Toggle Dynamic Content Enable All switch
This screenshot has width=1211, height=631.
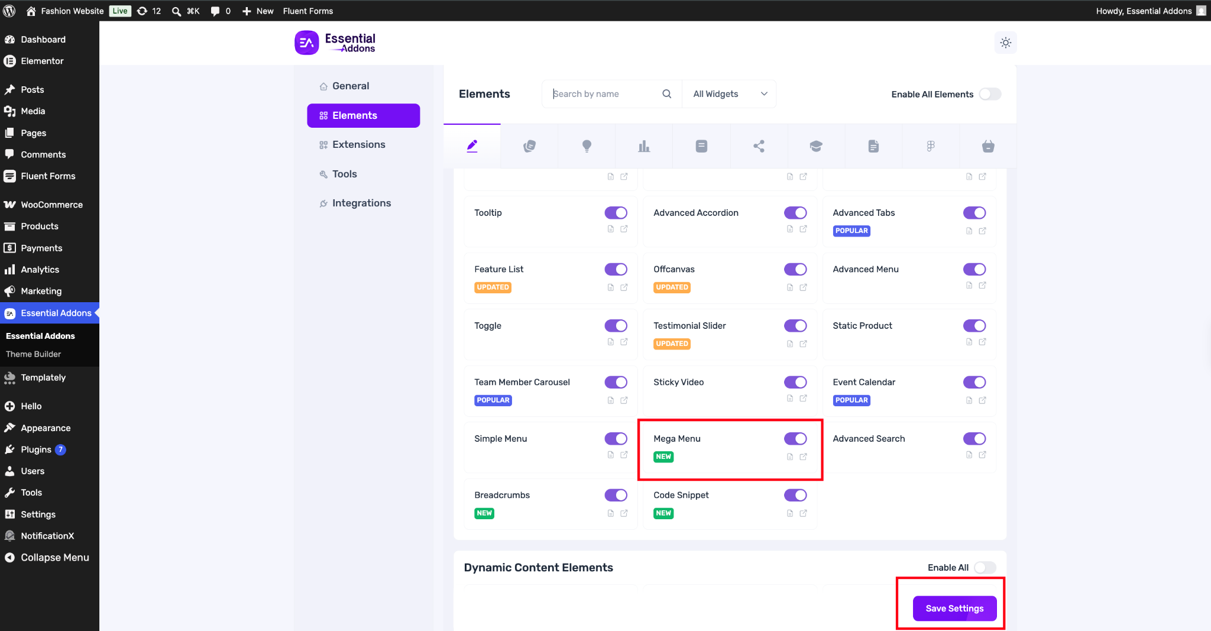tap(985, 568)
